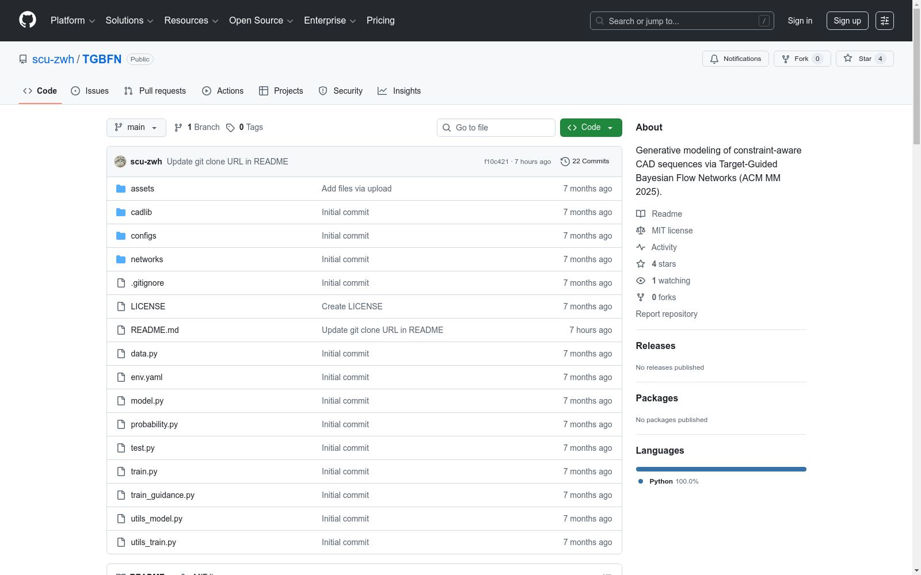921x575 pixels.
Task: Click the file icon beside probability.py
Action: click(121, 424)
